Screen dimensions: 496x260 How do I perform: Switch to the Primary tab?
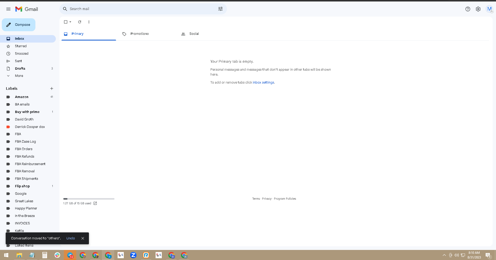click(89, 34)
